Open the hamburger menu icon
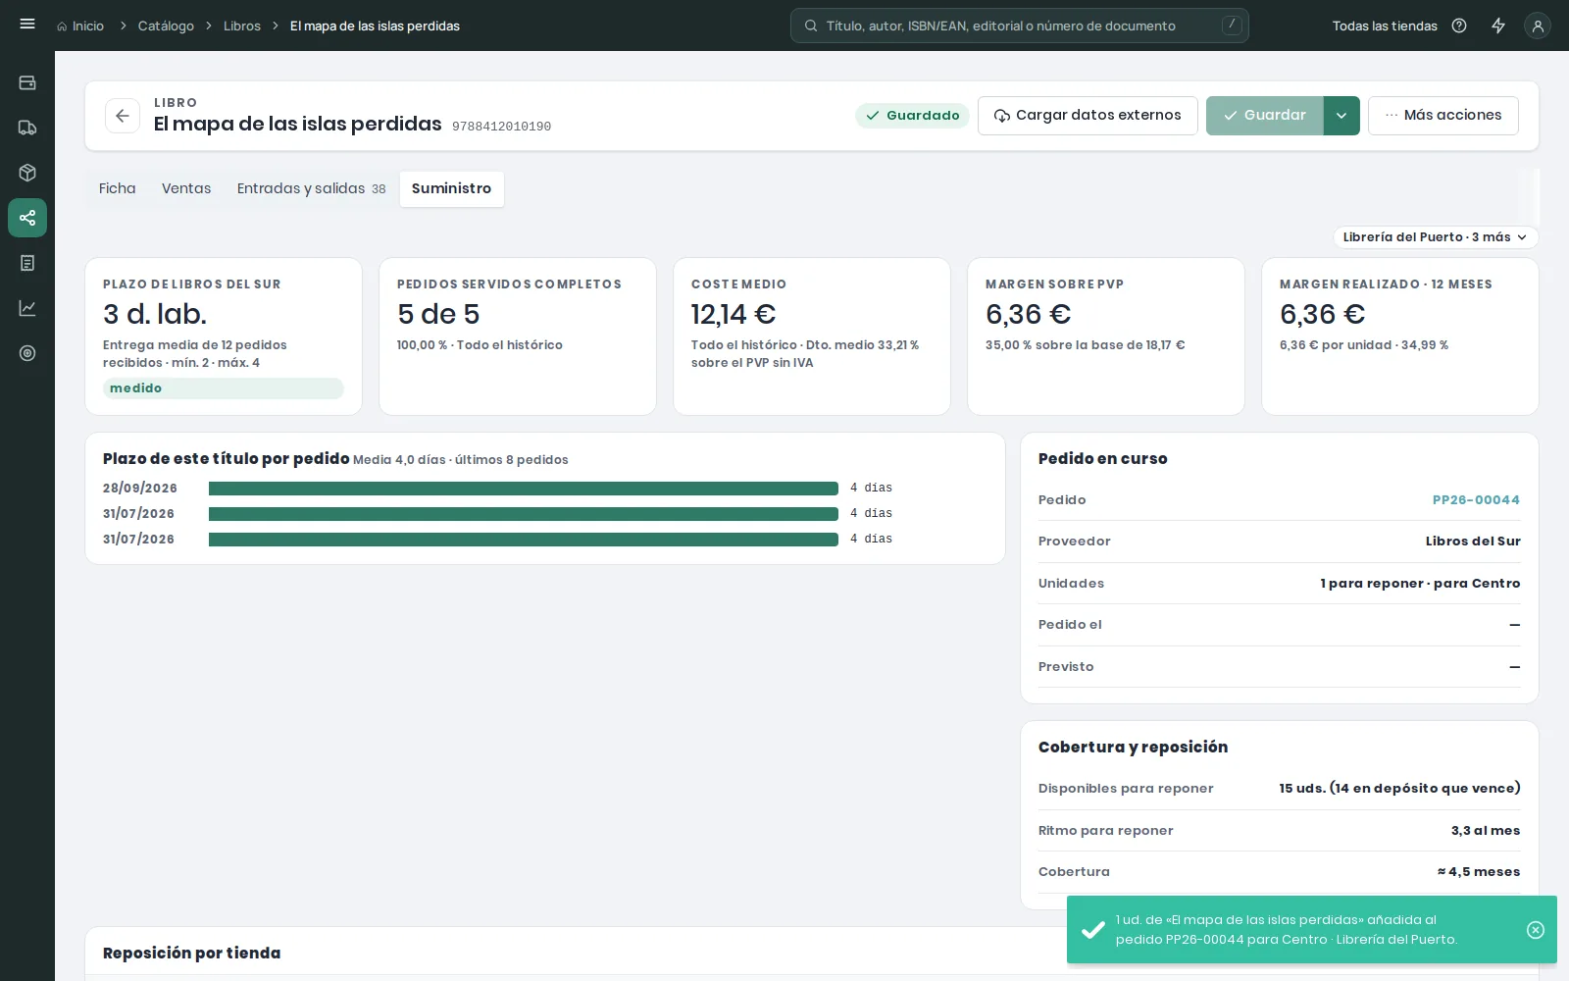The height and width of the screenshot is (981, 1569). point(27,25)
